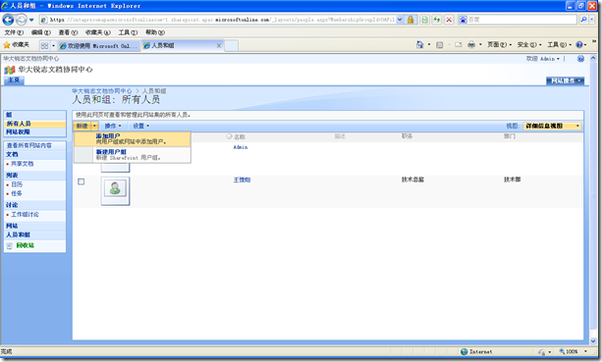Open the 收藏夹 menu
Screen dimensions: 602x362
tap(98, 32)
